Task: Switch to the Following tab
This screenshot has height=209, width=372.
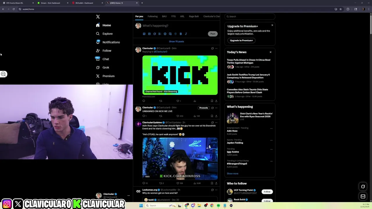Action: pos(153,16)
